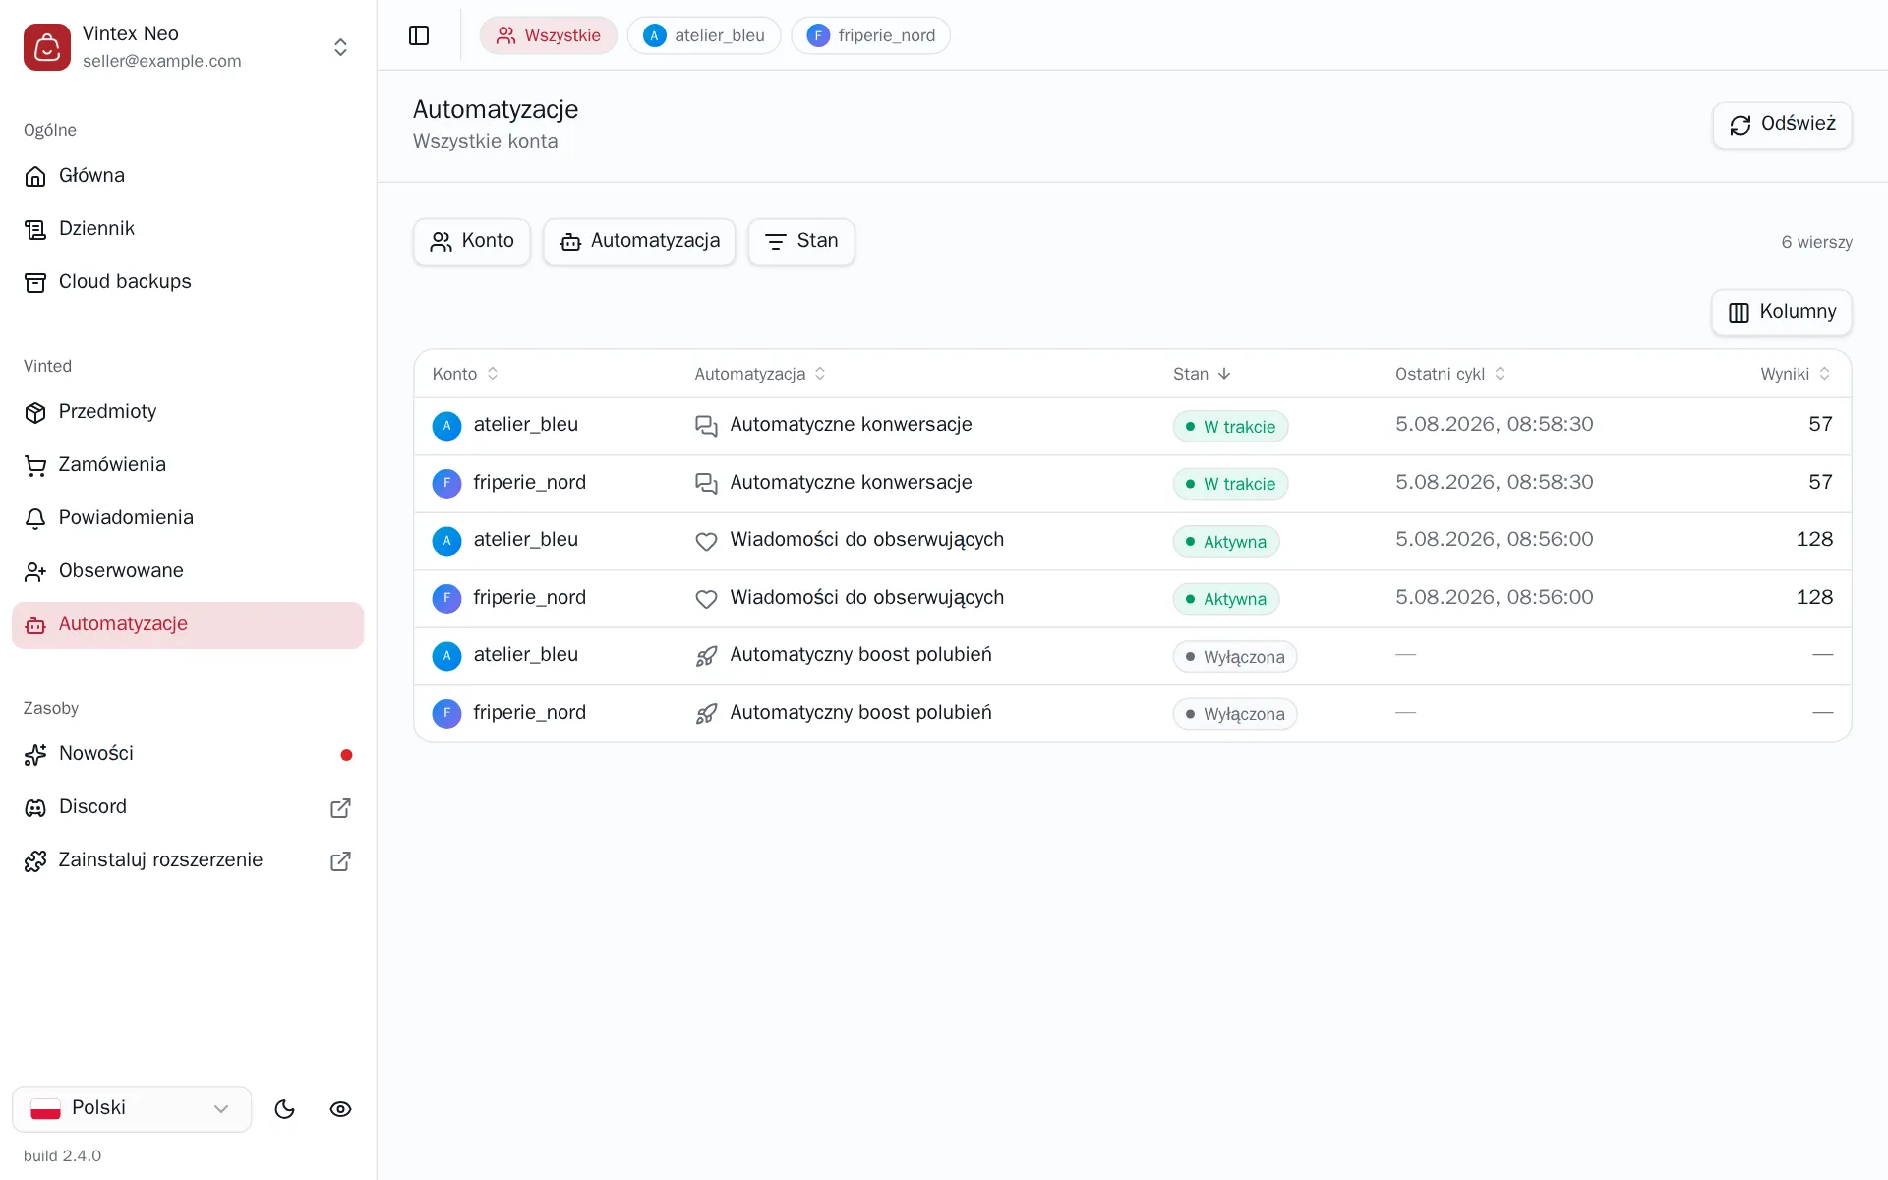The width and height of the screenshot is (1888, 1180).
Task: Click the rocket icon in atelier_bleu boost row
Action: coord(706,656)
